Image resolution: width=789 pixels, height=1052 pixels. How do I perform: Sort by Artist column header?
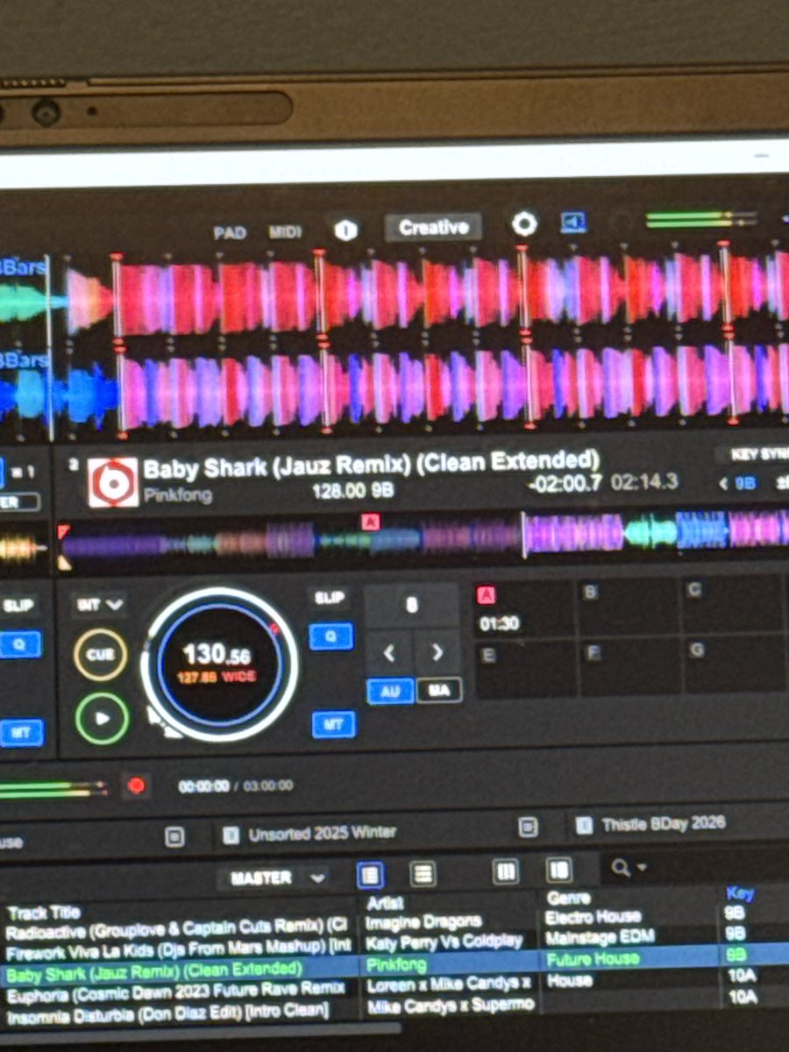[386, 902]
